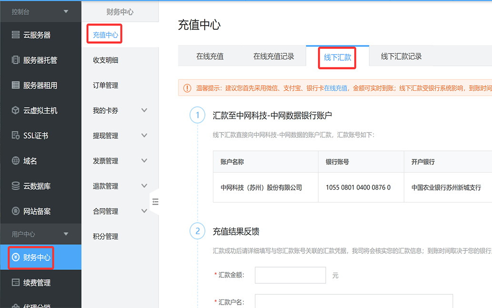Expand the 我的卡券 submenu
Screen dimensions: 492x308
tap(144, 110)
